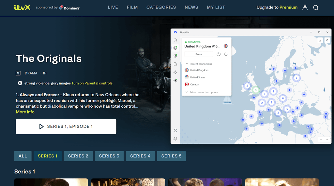Reconnect VPN using refresh icon
The height and width of the screenshot is (186, 334).
pyautogui.click(x=226, y=54)
